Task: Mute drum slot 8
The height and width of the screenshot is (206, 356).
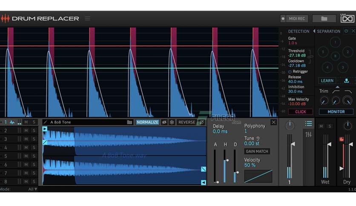Action: pos(26,181)
